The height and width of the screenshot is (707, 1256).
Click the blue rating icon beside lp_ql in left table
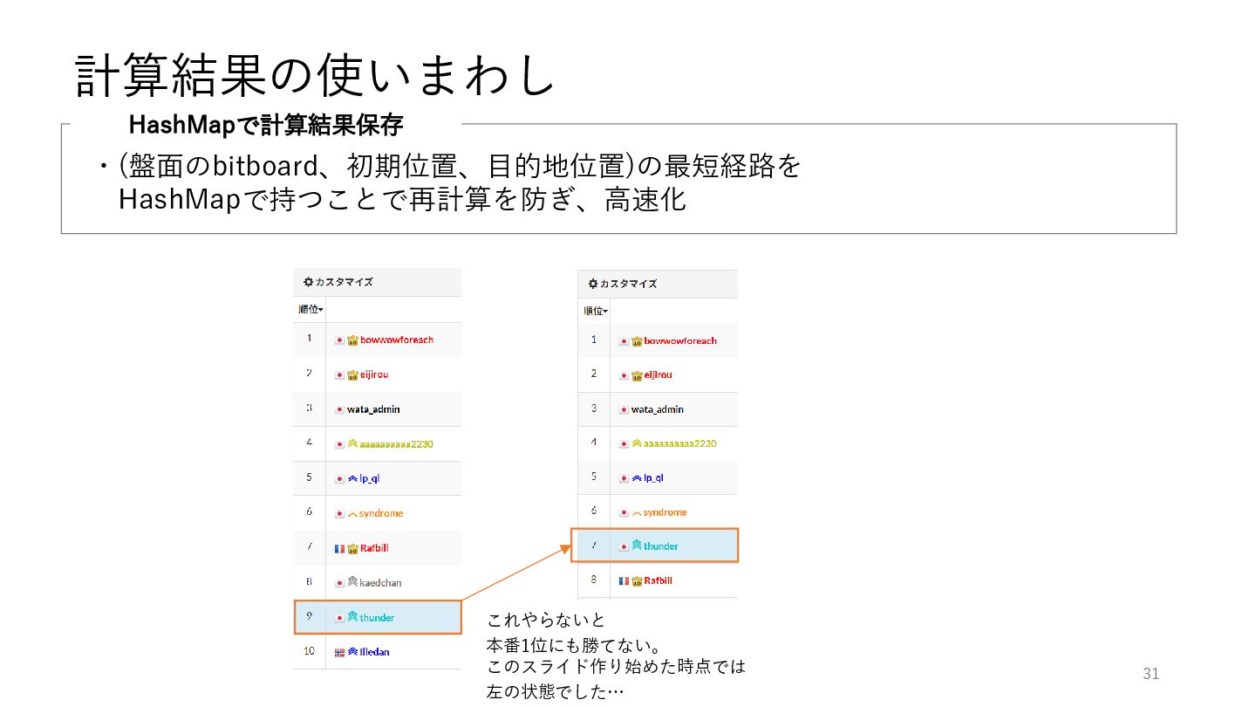point(352,478)
